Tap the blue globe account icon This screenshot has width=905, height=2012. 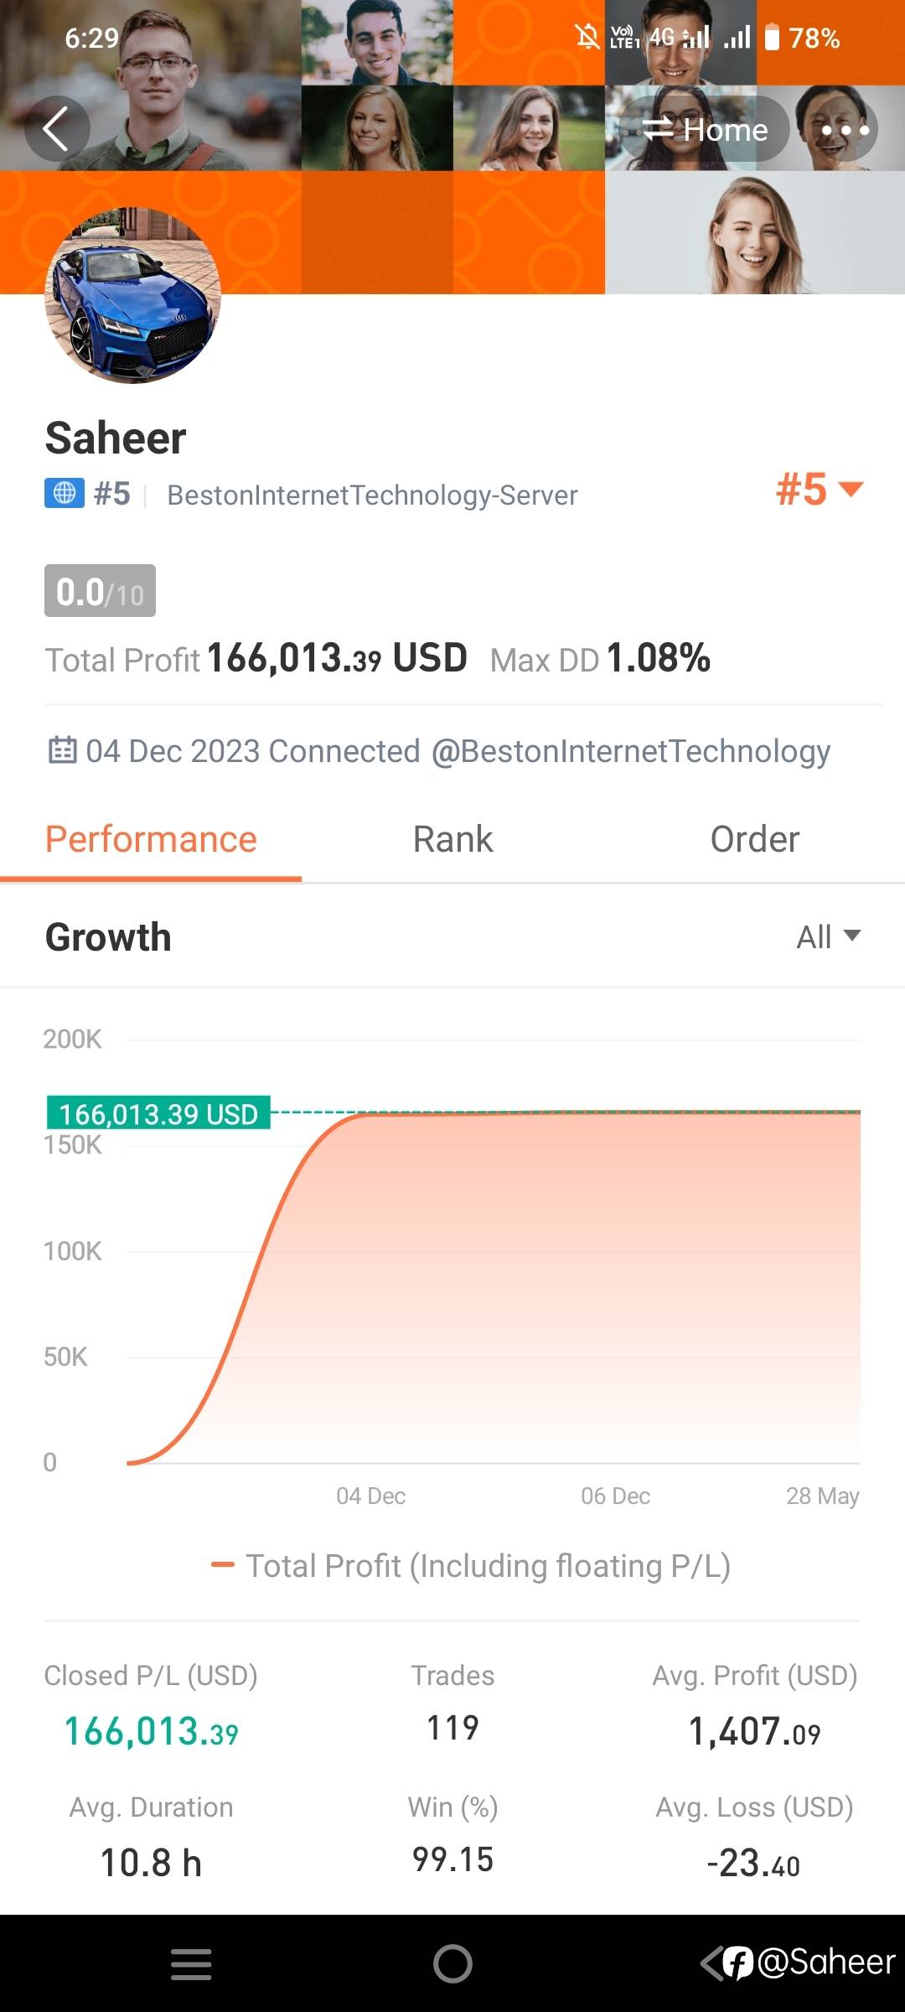65,494
